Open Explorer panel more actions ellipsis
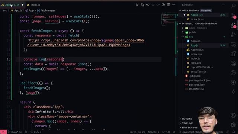This screenshot has height=134, width=238. coord(224,5)
